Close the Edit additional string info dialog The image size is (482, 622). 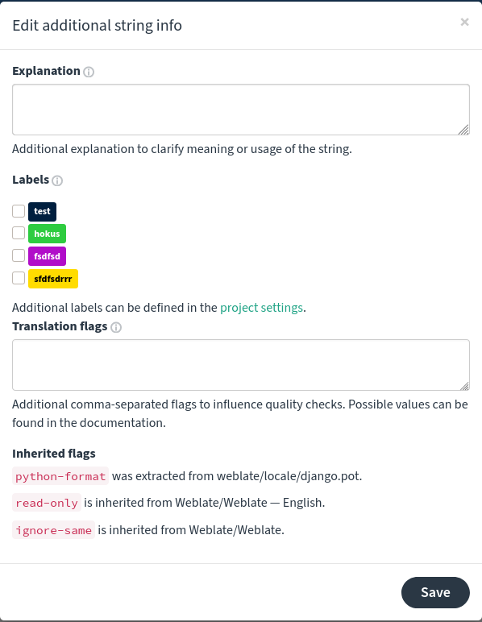point(464,22)
